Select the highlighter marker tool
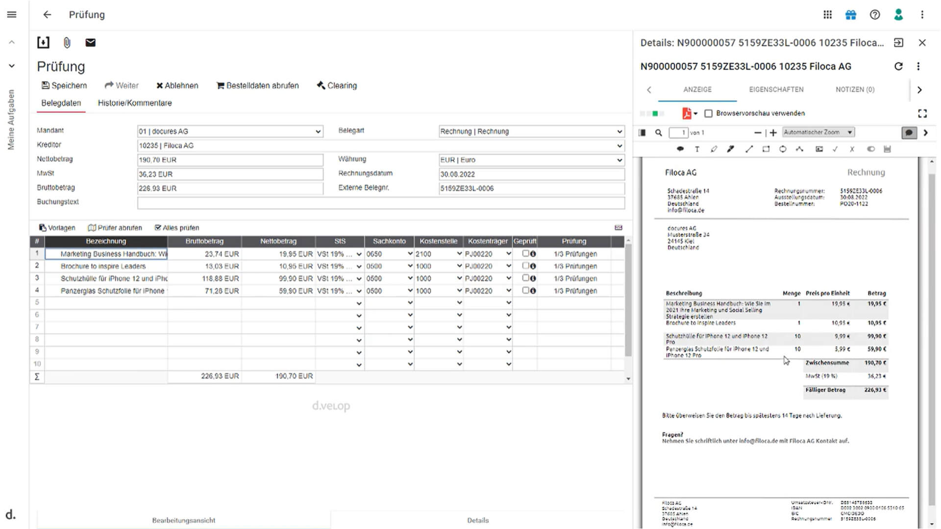 click(731, 149)
